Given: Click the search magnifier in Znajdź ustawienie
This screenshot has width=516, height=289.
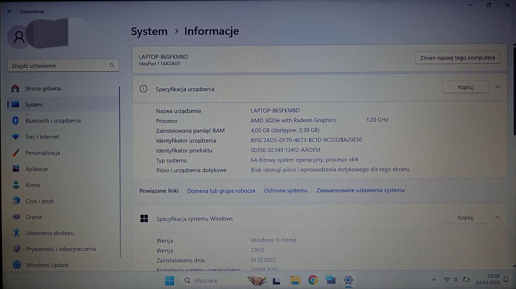Looking at the screenshot, I should pos(112,66).
